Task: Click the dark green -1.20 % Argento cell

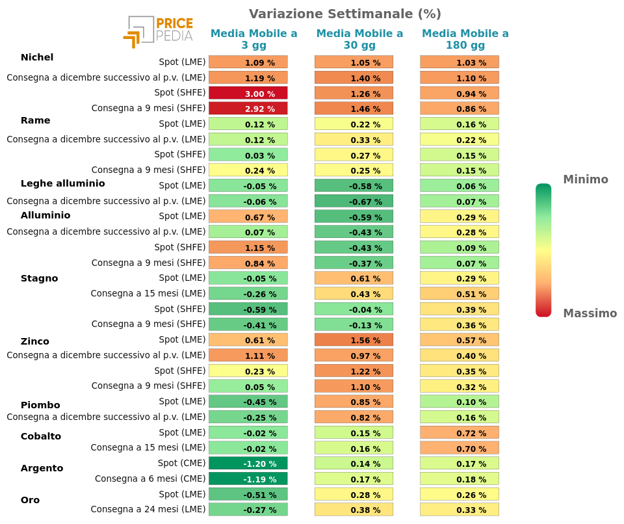Action: pyautogui.click(x=248, y=464)
